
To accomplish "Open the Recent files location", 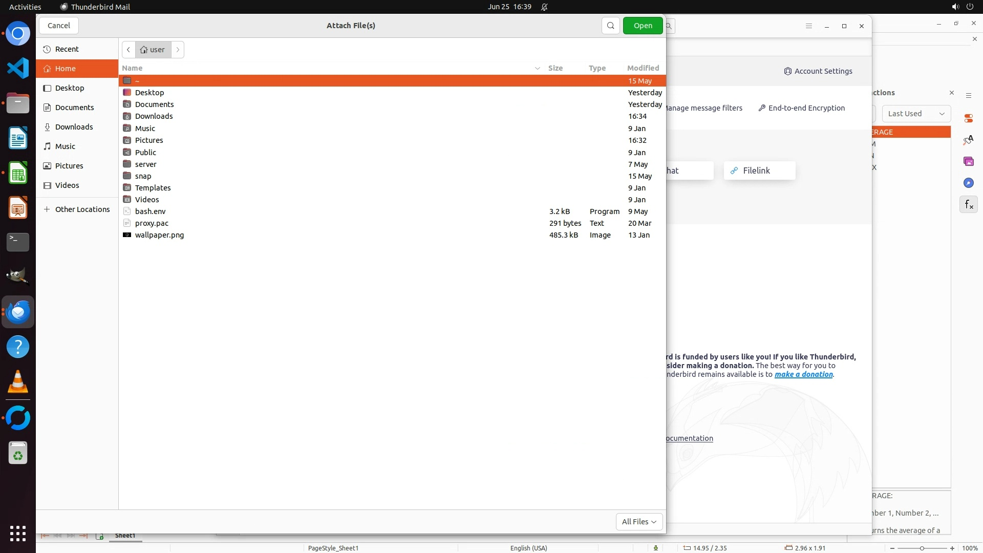I will [x=67, y=49].
